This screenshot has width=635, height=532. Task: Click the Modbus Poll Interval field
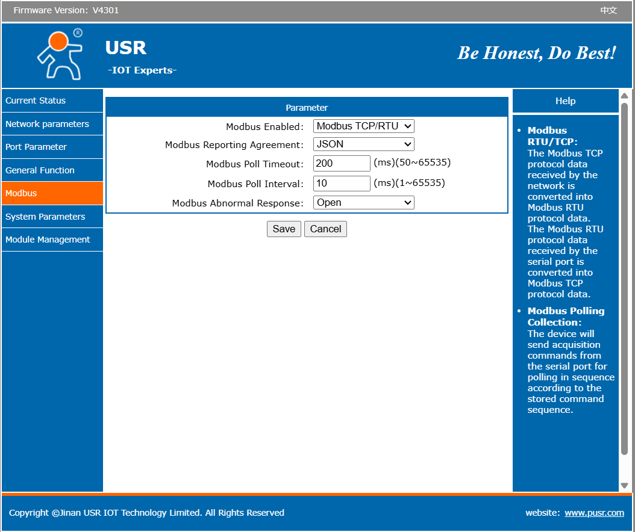pyautogui.click(x=342, y=183)
